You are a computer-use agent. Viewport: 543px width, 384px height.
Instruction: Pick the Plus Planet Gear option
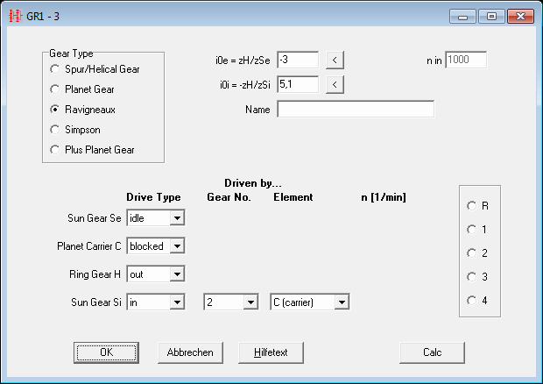point(55,149)
